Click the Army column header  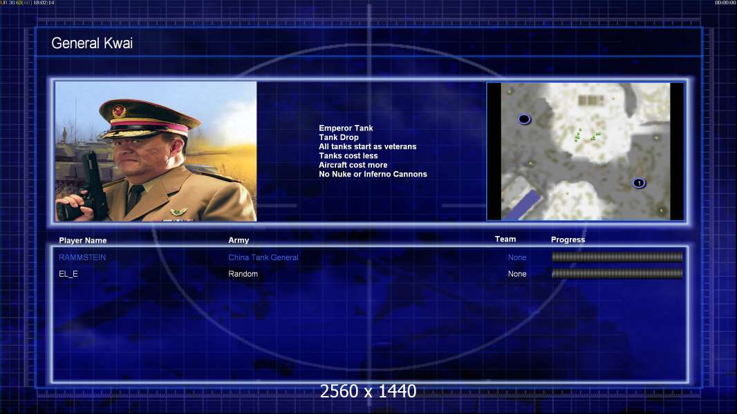point(239,240)
